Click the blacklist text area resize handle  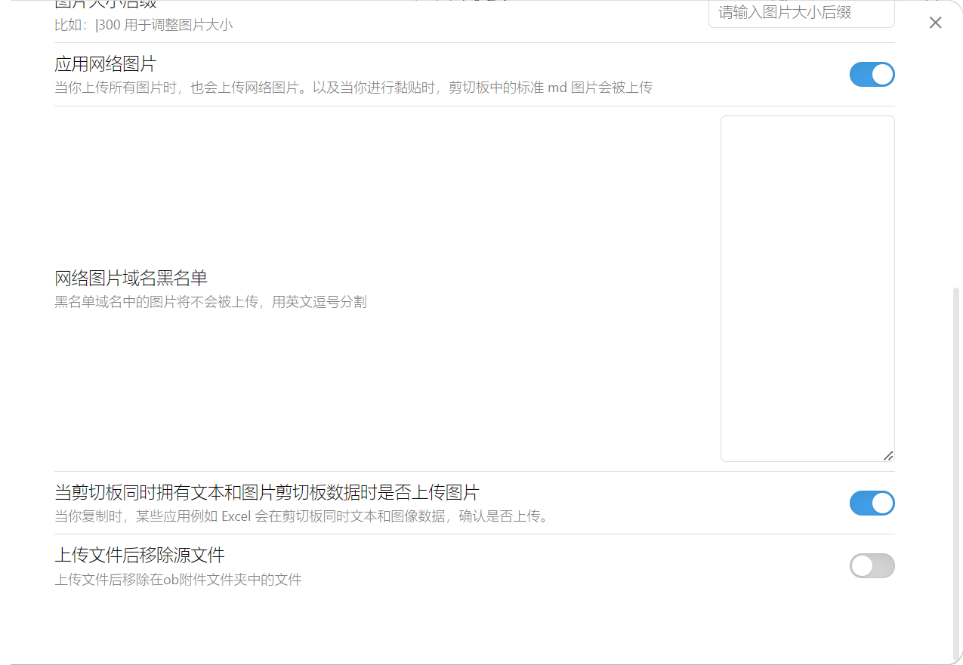[888, 455]
